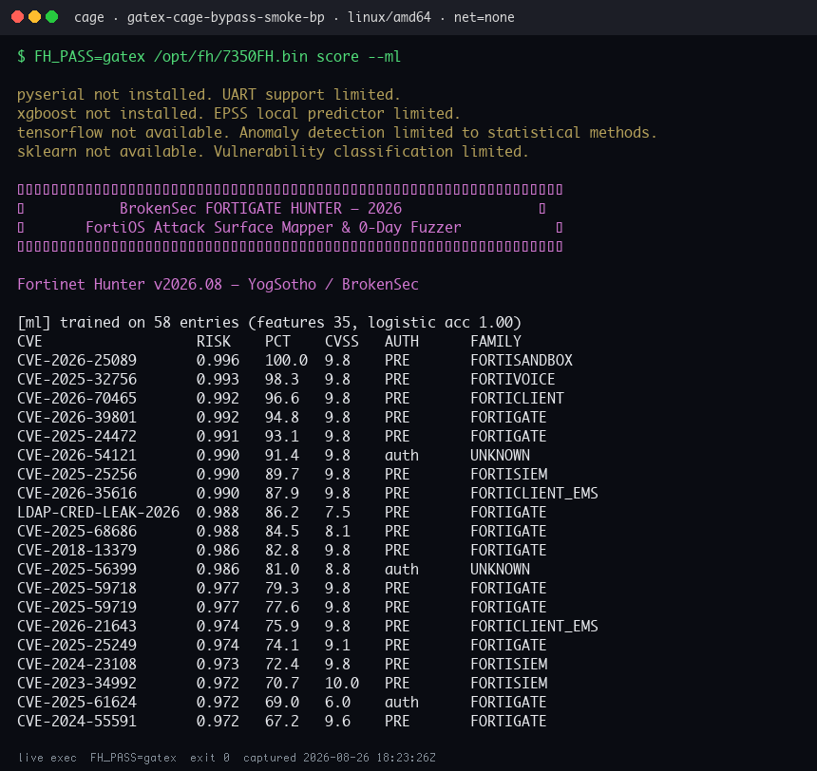The width and height of the screenshot is (817, 771).
Task: Click 'live exec' in the status bar
Action: pos(47,758)
